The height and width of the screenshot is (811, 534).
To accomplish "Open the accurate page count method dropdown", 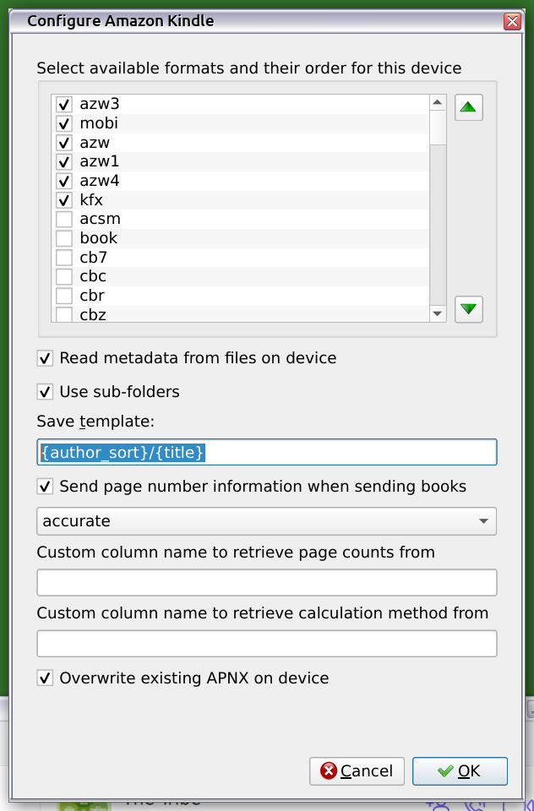I will click(x=266, y=521).
